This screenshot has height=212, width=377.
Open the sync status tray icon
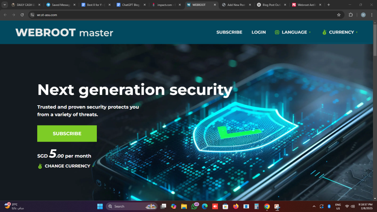321,206
